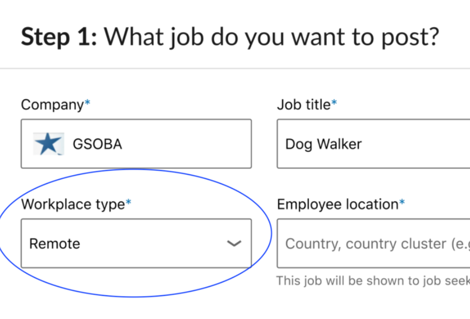Click the Dog Walker text
The width and height of the screenshot is (470, 319).
323,145
